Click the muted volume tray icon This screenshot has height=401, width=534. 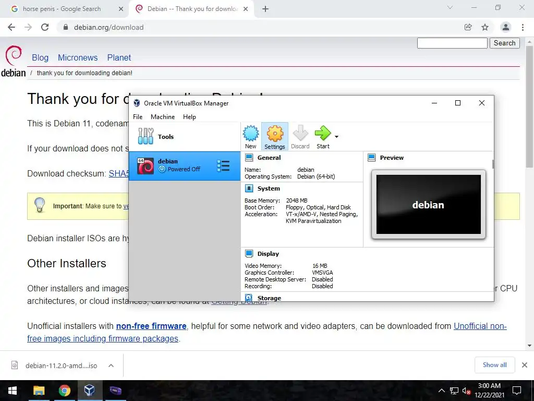click(467, 391)
